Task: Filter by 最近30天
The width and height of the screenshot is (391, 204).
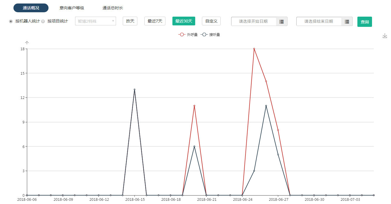Action: click(184, 21)
